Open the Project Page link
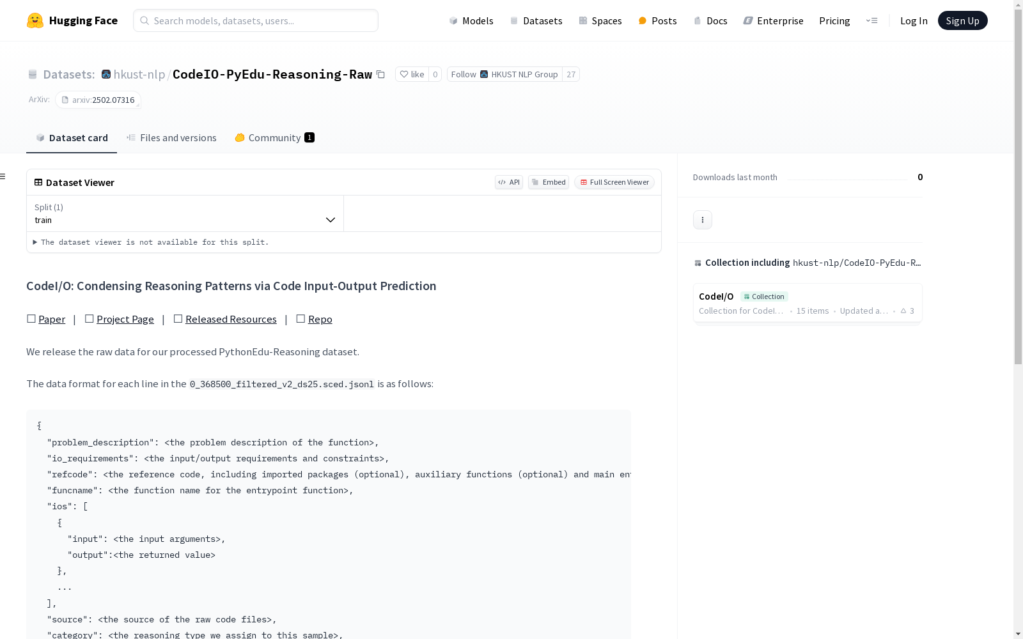Viewport: 1023px width, 639px height. [125, 319]
